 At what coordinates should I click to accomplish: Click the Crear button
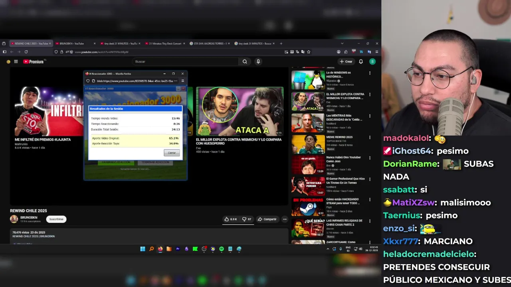click(x=346, y=61)
